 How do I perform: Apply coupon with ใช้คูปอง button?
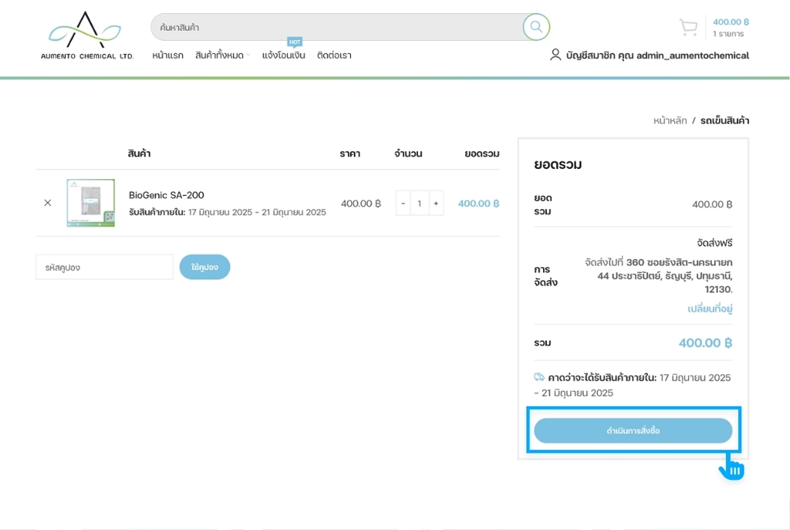(x=204, y=267)
